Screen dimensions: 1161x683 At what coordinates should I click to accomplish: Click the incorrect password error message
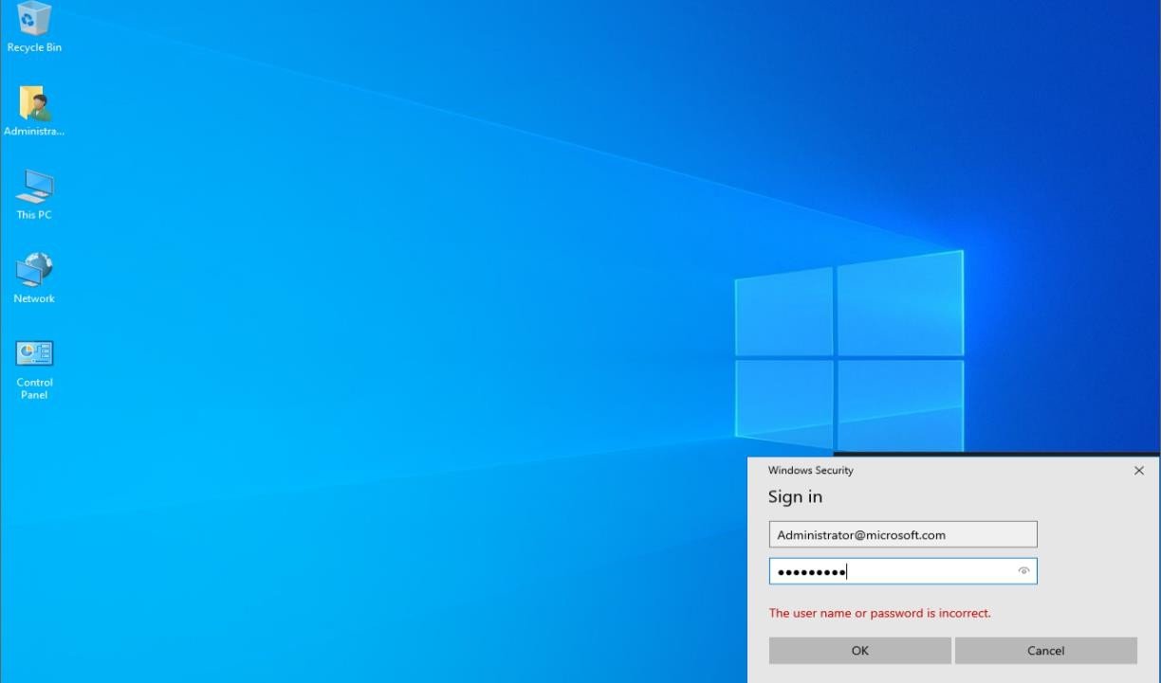[x=879, y=613]
